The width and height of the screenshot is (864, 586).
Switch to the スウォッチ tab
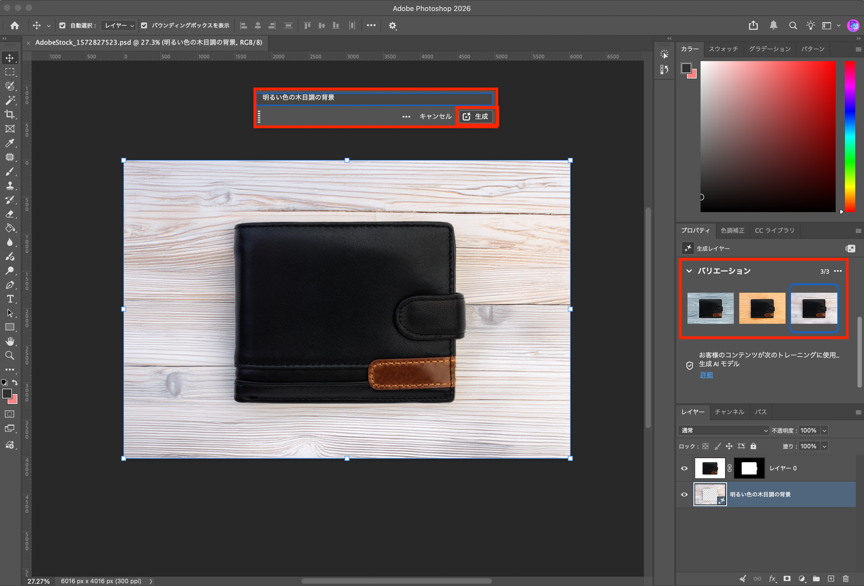(723, 49)
